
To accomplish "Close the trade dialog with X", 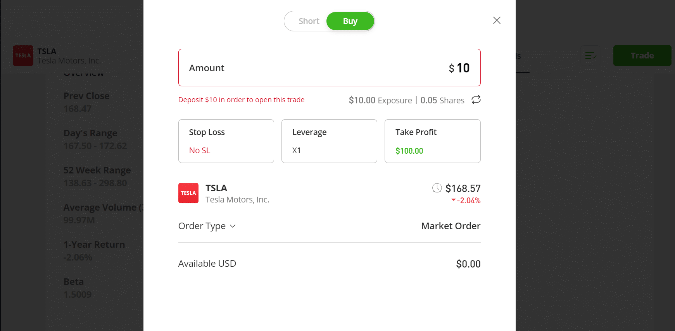I will pyautogui.click(x=497, y=20).
